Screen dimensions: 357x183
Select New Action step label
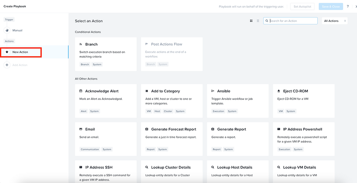click(x=20, y=52)
